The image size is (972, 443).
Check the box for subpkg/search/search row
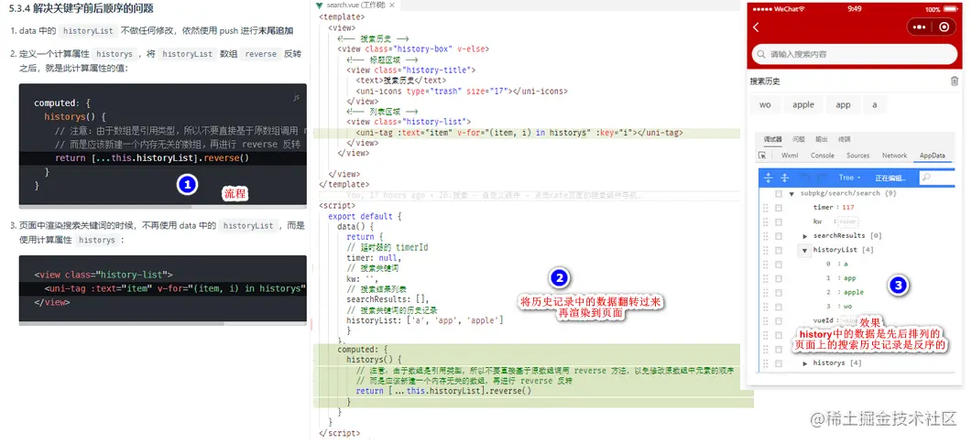(x=779, y=194)
